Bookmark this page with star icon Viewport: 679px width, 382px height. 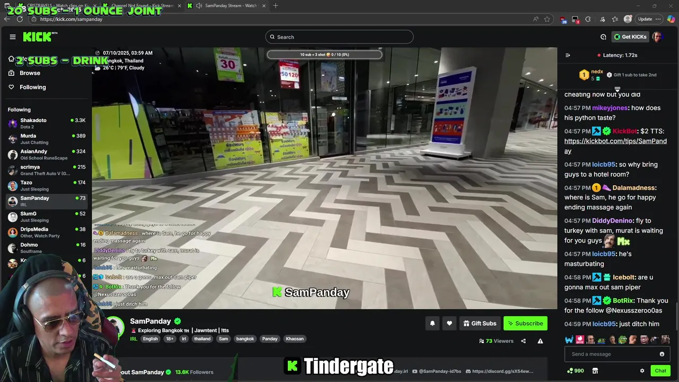pyautogui.click(x=547, y=19)
